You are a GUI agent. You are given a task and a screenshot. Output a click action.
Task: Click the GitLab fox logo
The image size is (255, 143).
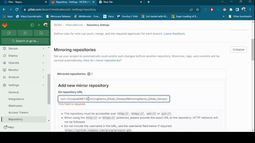pos(5,25)
